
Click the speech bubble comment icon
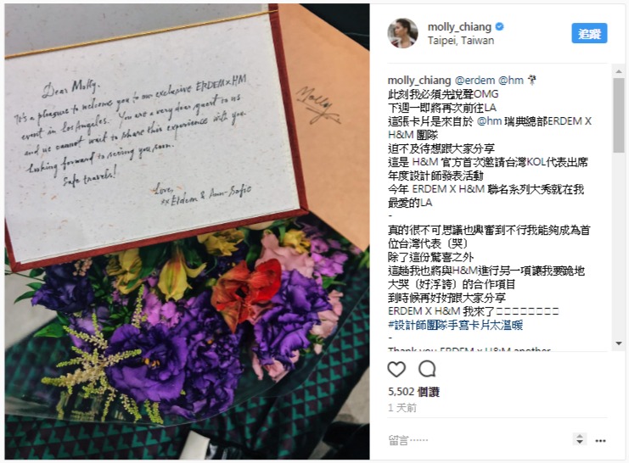427,368
